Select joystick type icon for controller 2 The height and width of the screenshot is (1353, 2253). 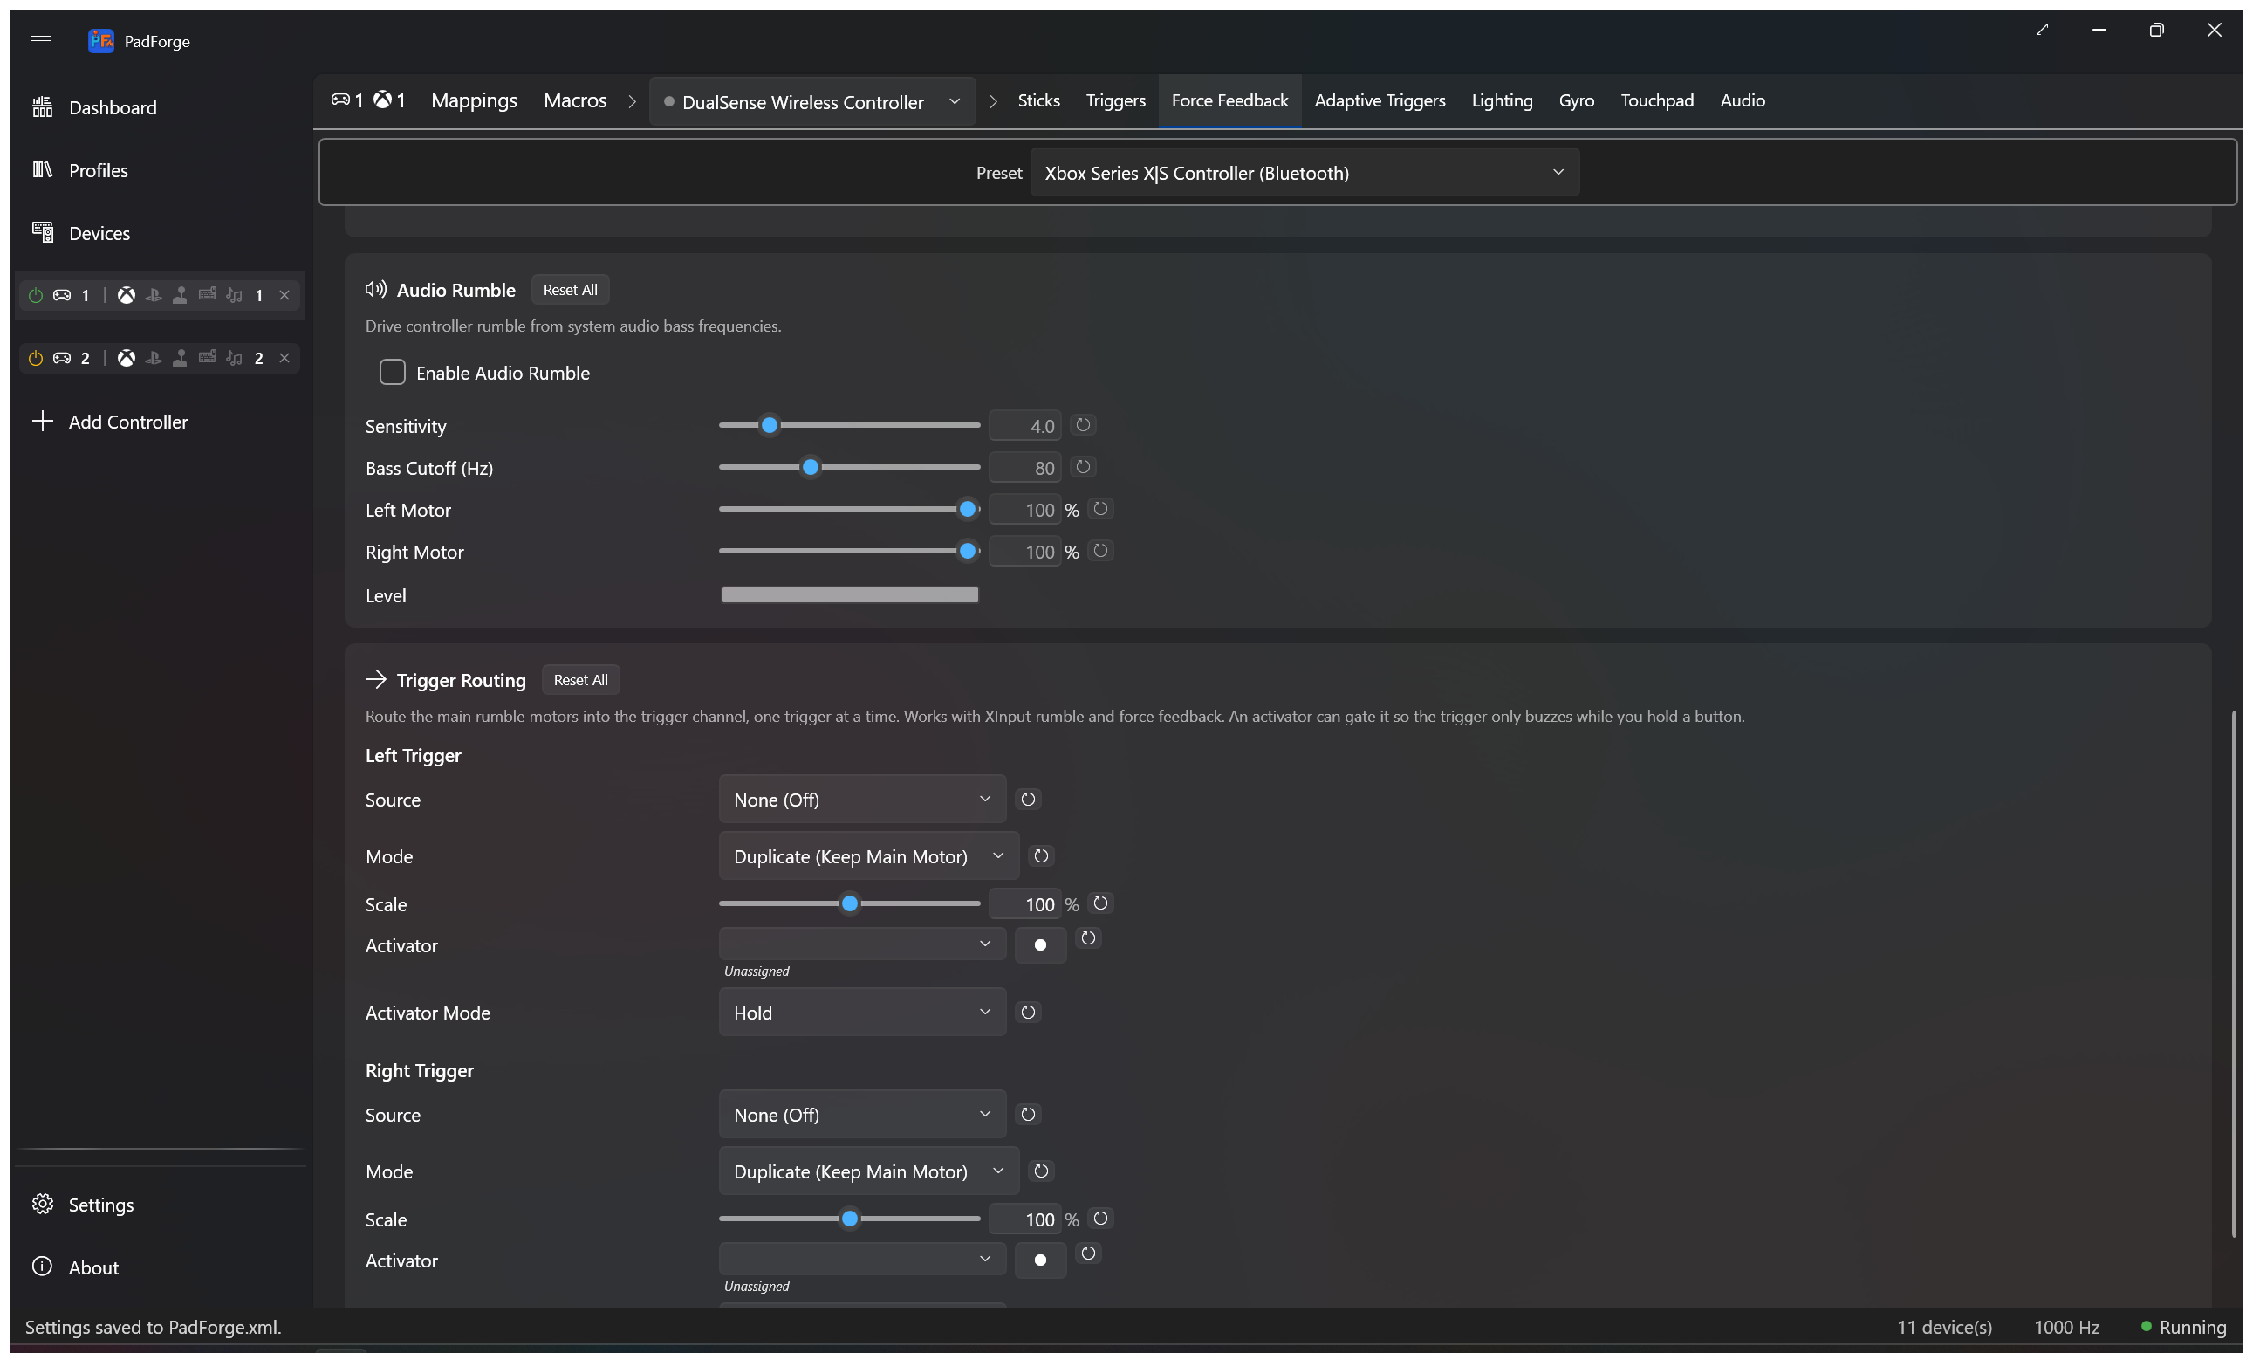pos(181,358)
